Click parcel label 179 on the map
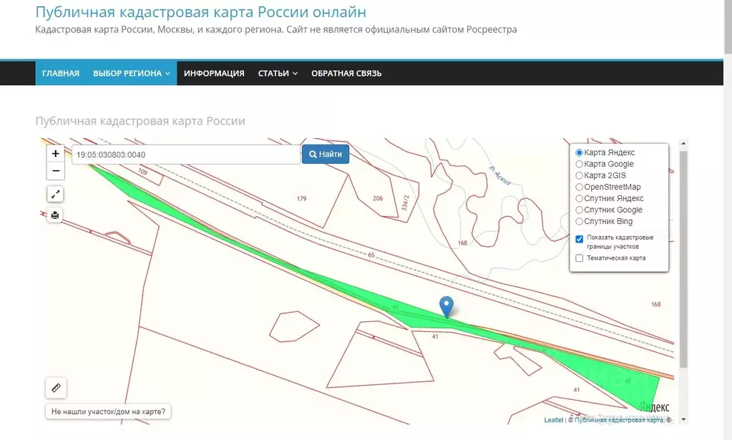This screenshot has width=732, height=440. pyautogui.click(x=301, y=199)
